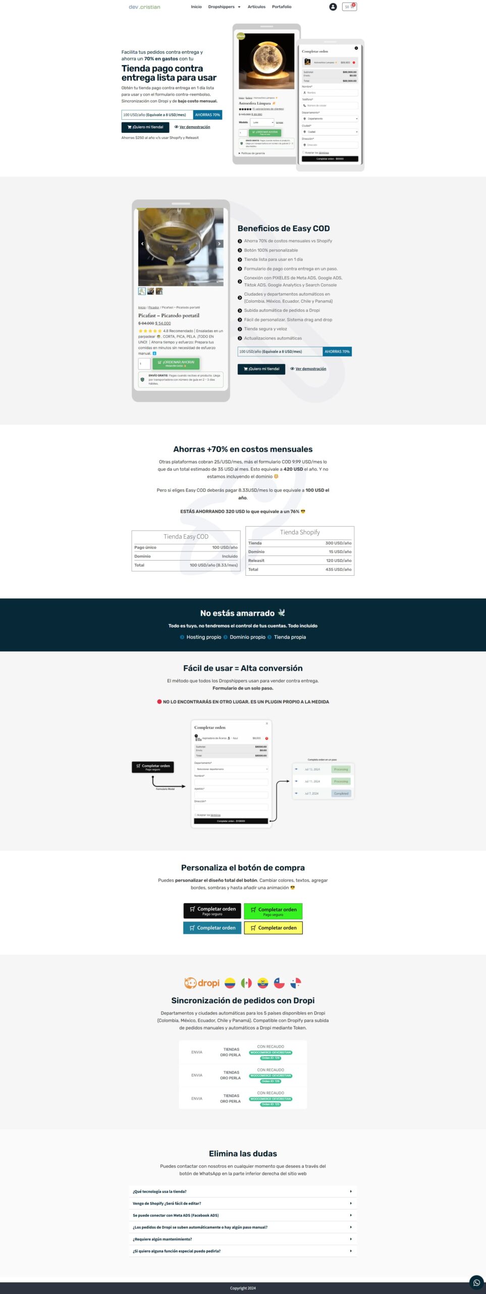Expand ¿Qué tecnología usa la tienda?
Viewport: 486px width, 1294px height.
pyautogui.click(x=243, y=1191)
